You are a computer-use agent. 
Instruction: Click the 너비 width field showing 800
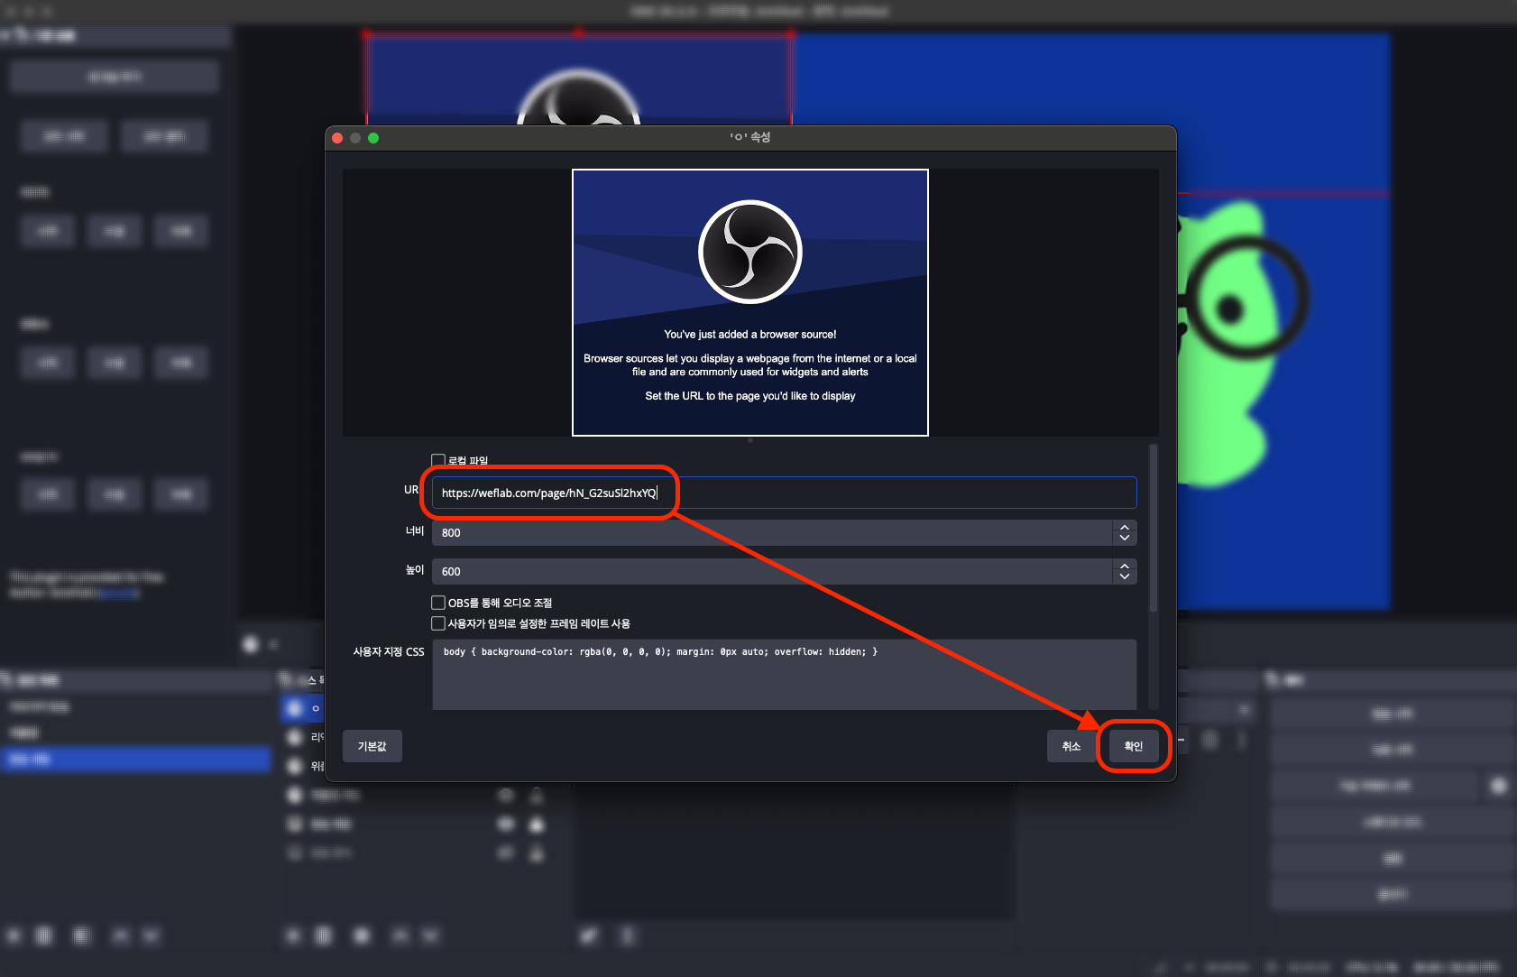point(772,532)
